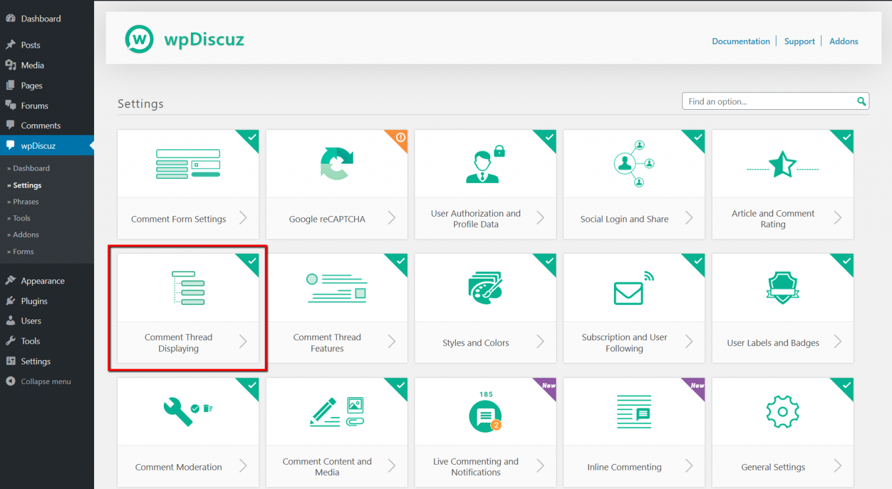The height and width of the screenshot is (489, 892).
Task: Open Styles and Colors using its chevron
Action: pos(541,341)
